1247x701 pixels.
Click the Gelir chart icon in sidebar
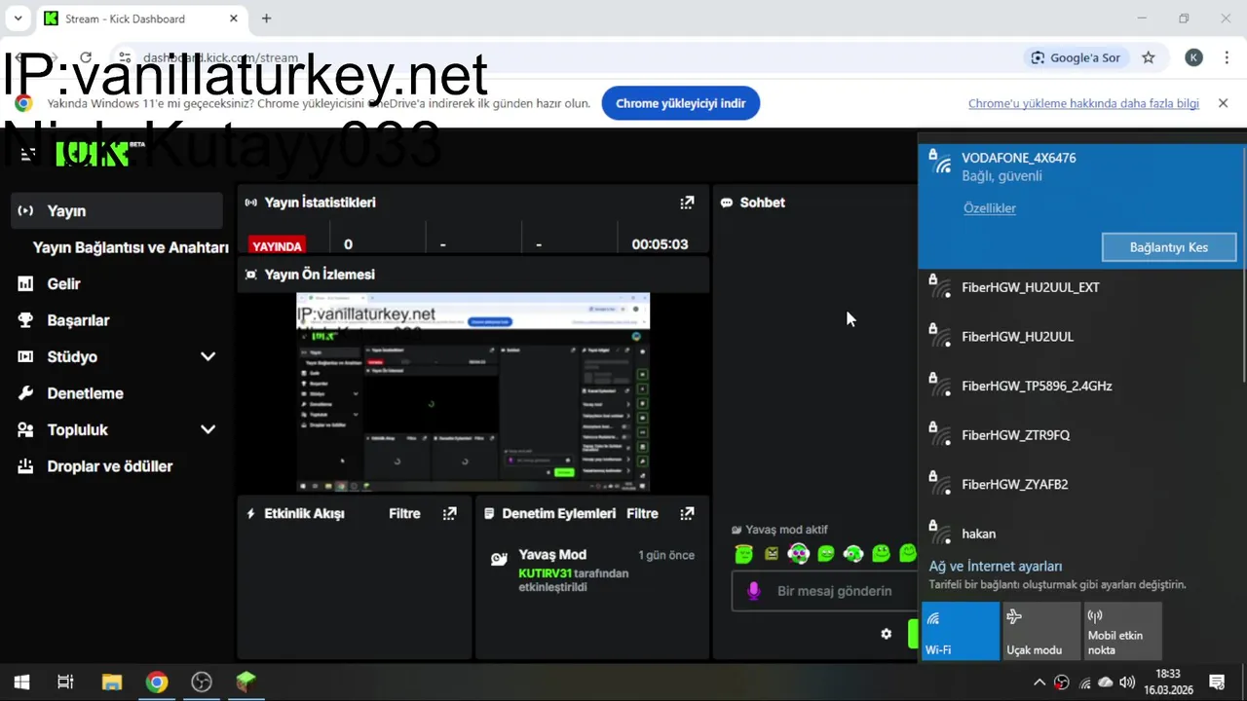point(26,283)
